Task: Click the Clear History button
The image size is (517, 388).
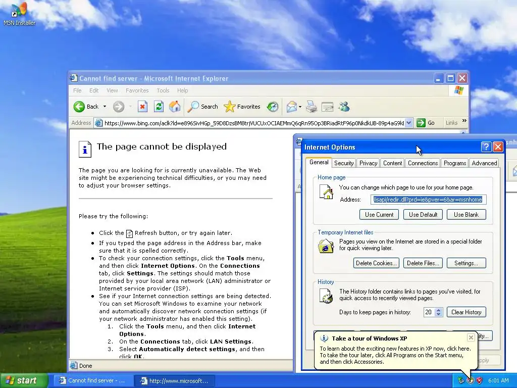Action: click(x=466, y=312)
